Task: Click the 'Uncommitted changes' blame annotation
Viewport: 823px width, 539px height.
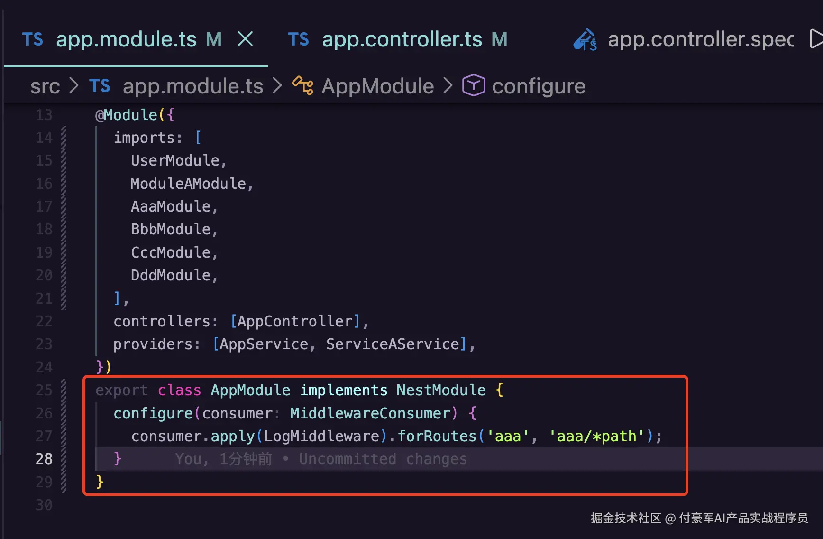Action: pyautogui.click(x=383, y=459)
